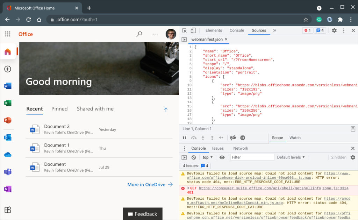Viewport: 358px width, 220px height.
Task: Toggle Deactivate breakpoints
Action: click(233, 138)
